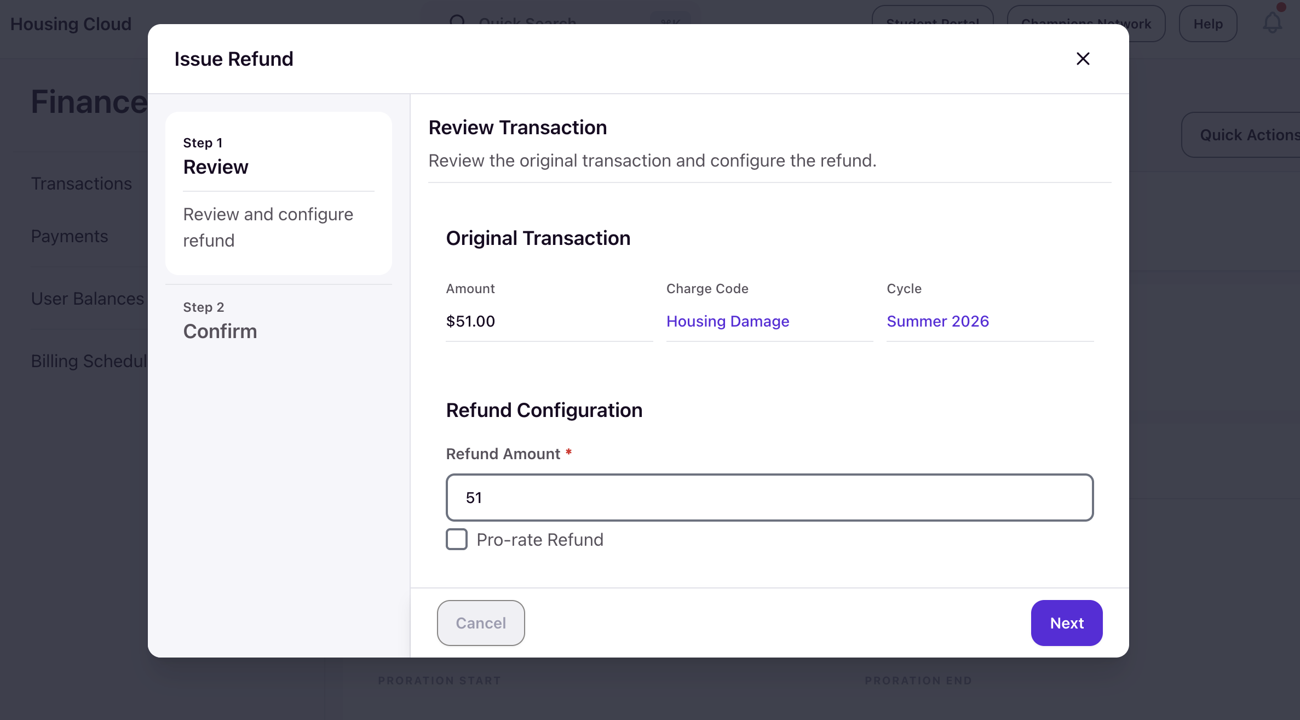This screenshot has height=720, width=1300.
Task: Open the notifications bell
Action: 1272,22
